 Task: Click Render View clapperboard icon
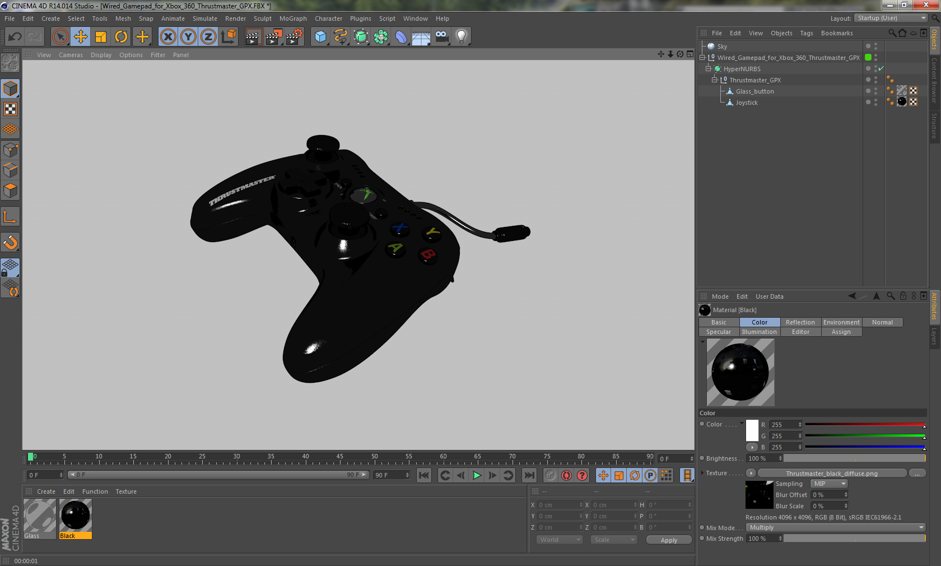(x=253, y=37)
